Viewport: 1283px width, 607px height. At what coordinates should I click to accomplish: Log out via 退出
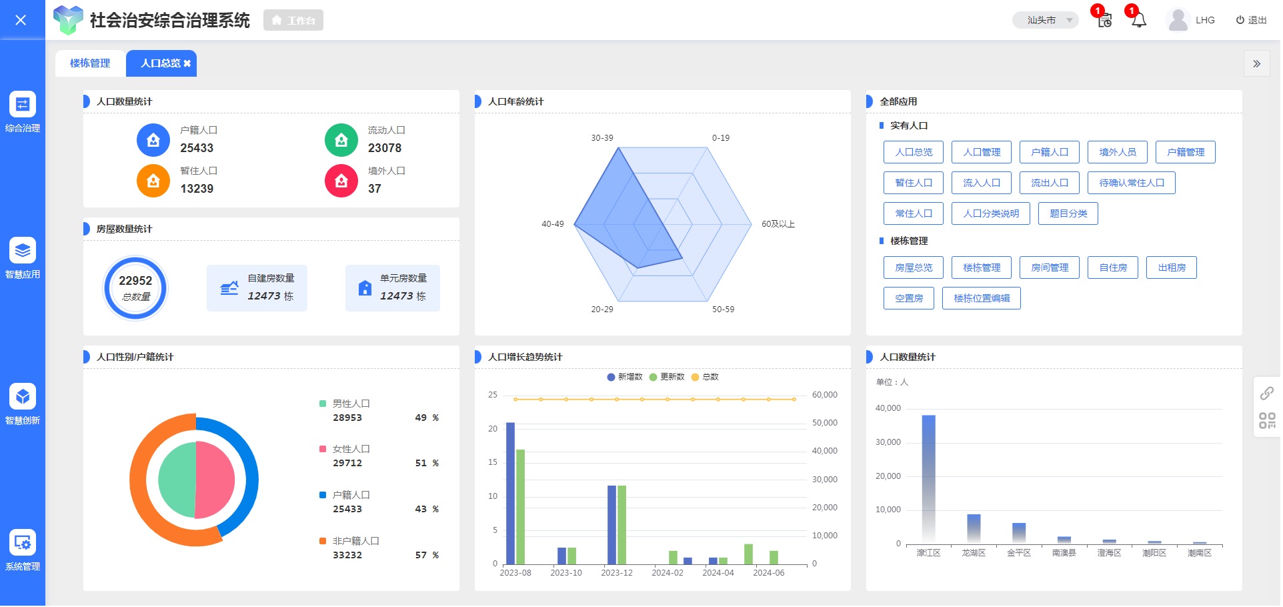click(1251, 20)
